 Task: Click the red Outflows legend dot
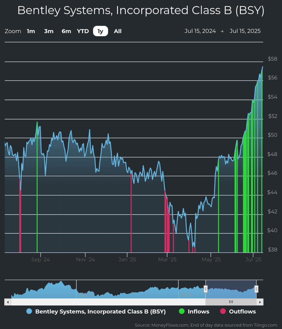click(x=223, y=311)
